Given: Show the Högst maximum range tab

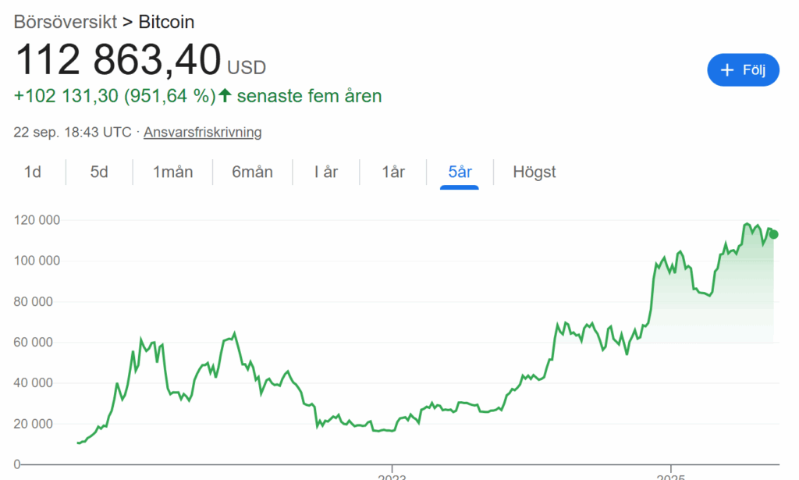Looking at the screenshot, I should tap(534, 172).
